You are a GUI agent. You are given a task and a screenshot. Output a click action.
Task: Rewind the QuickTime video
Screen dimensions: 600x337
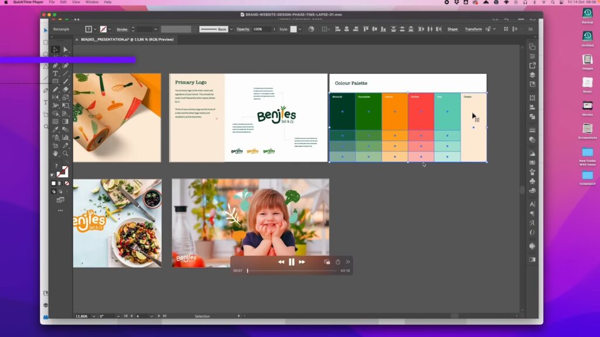pyautogui.click(x=281, y=262)
